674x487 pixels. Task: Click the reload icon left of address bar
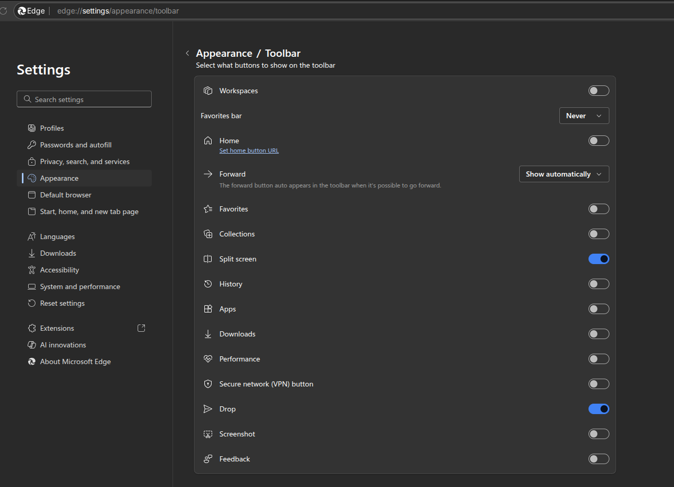coord(3,11)
